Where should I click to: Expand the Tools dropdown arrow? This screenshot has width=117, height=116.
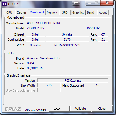(67, 109)
